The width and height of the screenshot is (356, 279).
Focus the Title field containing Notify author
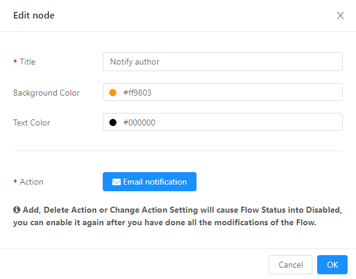click(x=222, y=62)
